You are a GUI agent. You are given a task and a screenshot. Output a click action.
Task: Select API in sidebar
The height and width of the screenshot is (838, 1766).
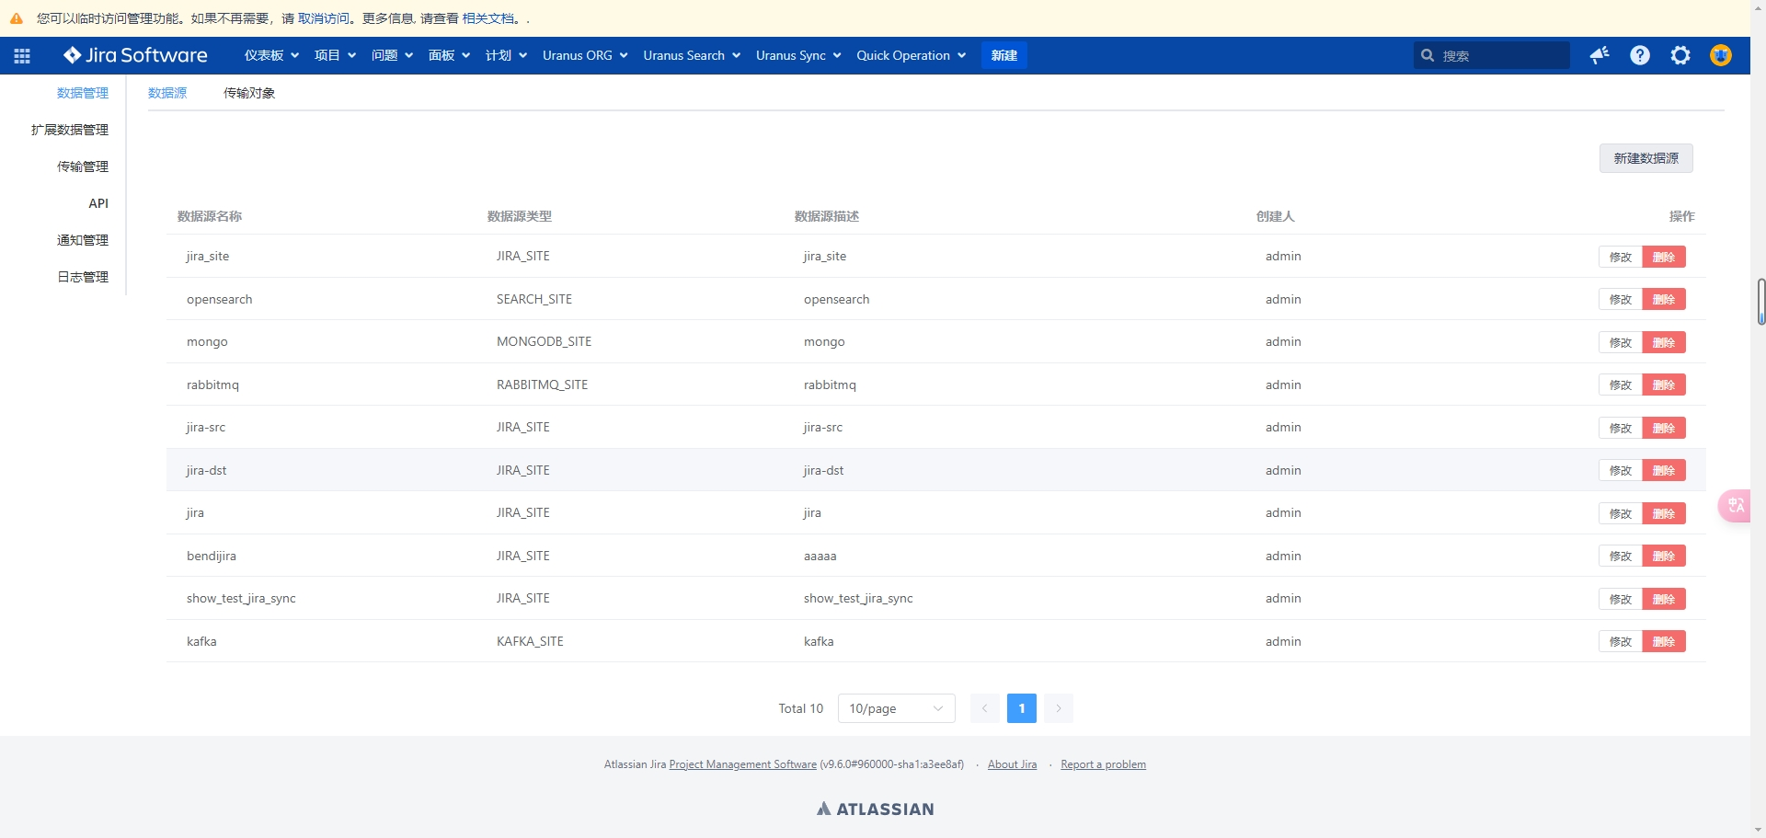click(98, 203)
